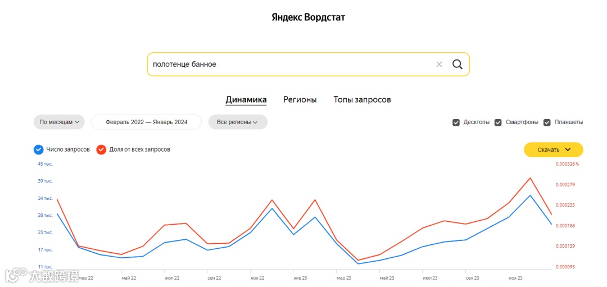Open date range Февраль 2022 — Январь 2024
This screenshot has height=287, width=607.
click(x=146, y=122)
